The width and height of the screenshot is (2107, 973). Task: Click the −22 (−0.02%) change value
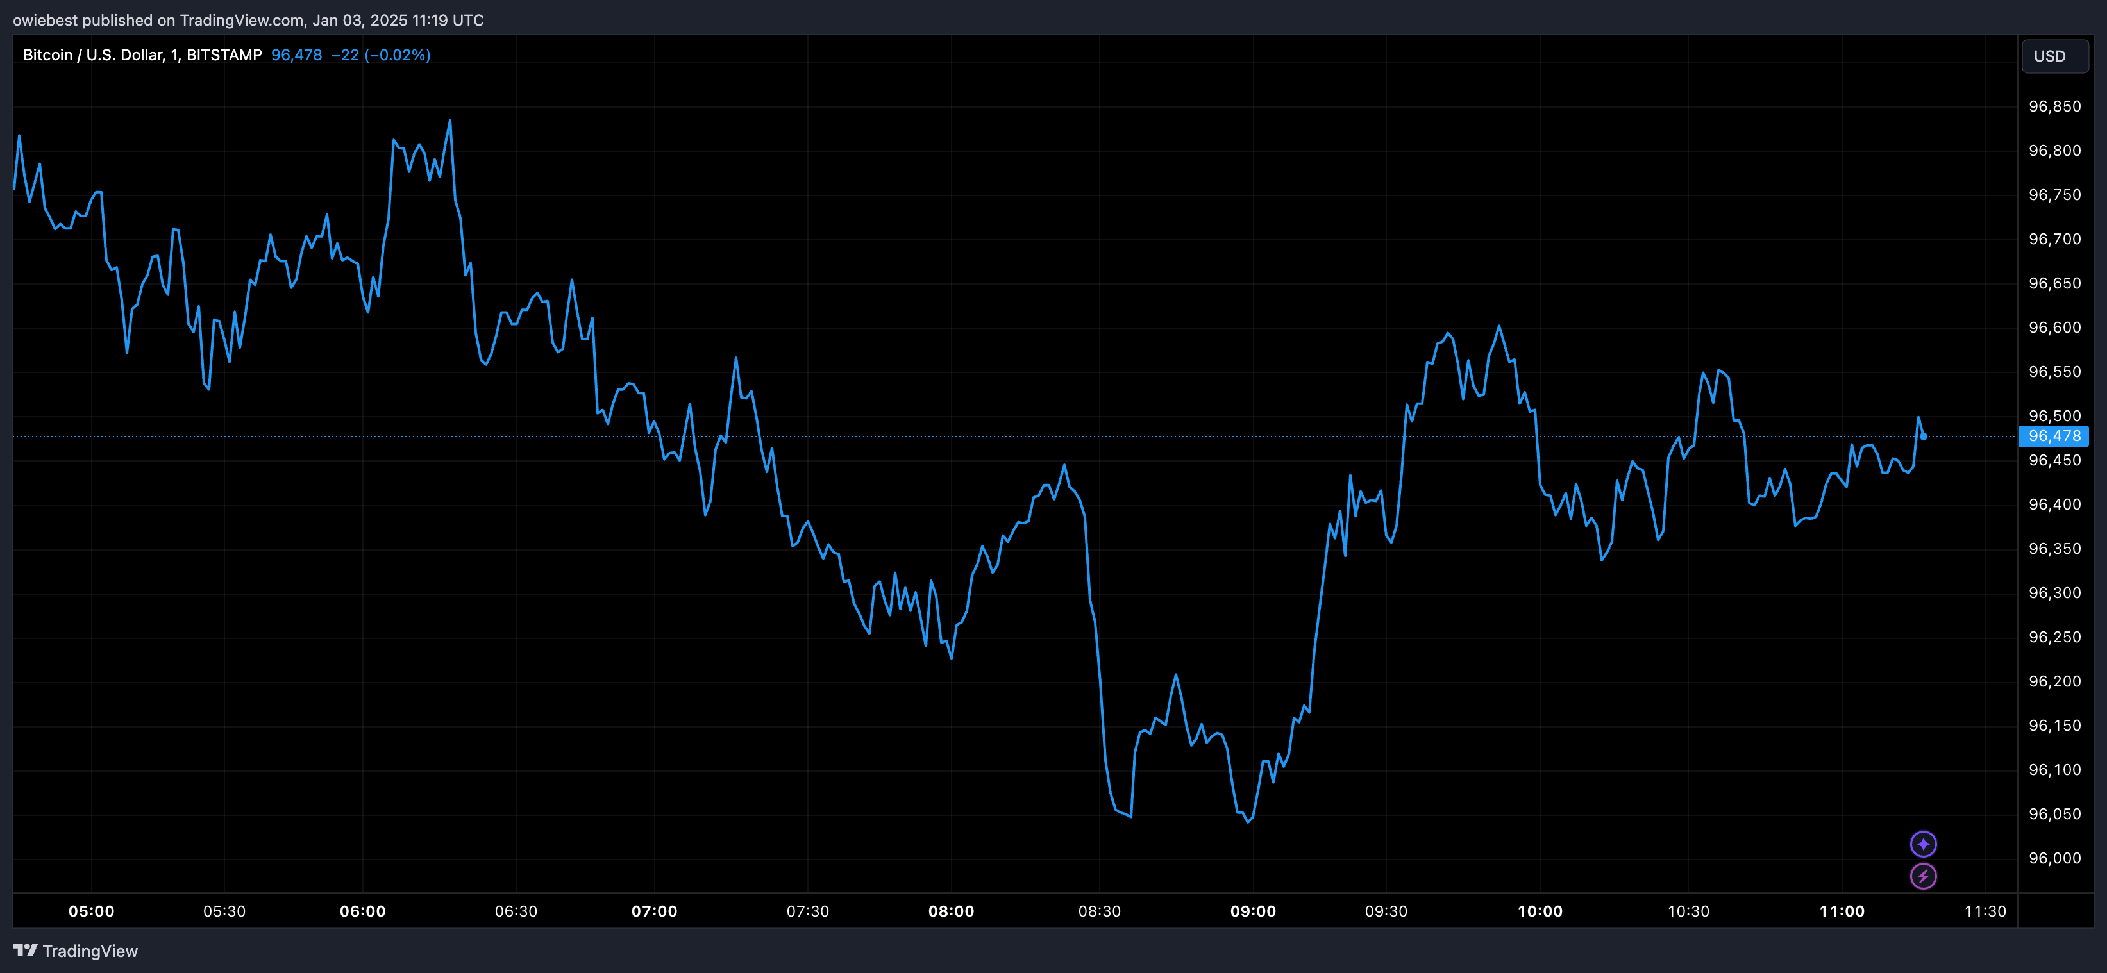pyautogui.click(x=380, y=54)
